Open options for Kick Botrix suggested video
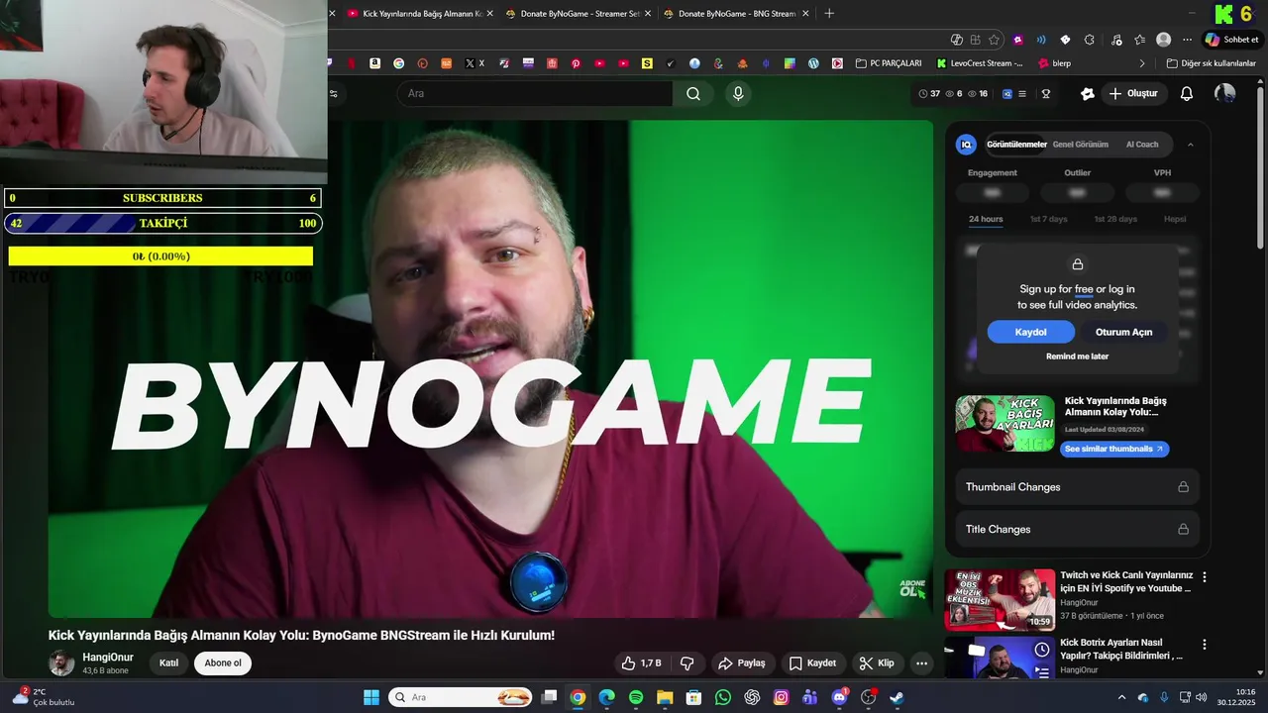 coord(1205,644)
